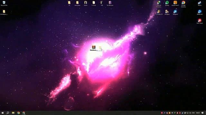206x115 pixels.
Task: Select the red-black app icon at desktop center
Action: (94, 48)
